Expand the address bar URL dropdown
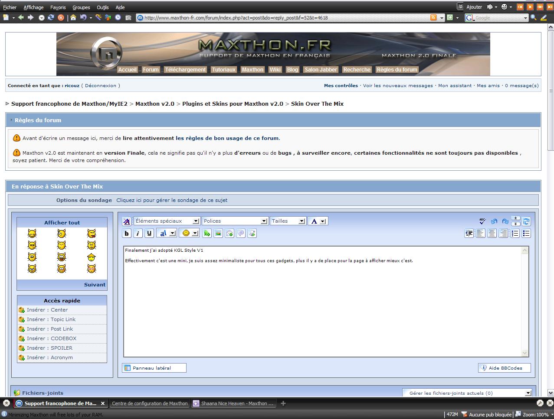 pyautogui.click(x=442, y=18)
